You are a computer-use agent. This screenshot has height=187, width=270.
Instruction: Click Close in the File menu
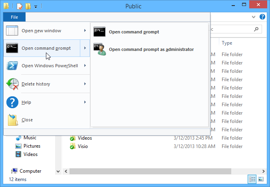[x=27, y=120]
